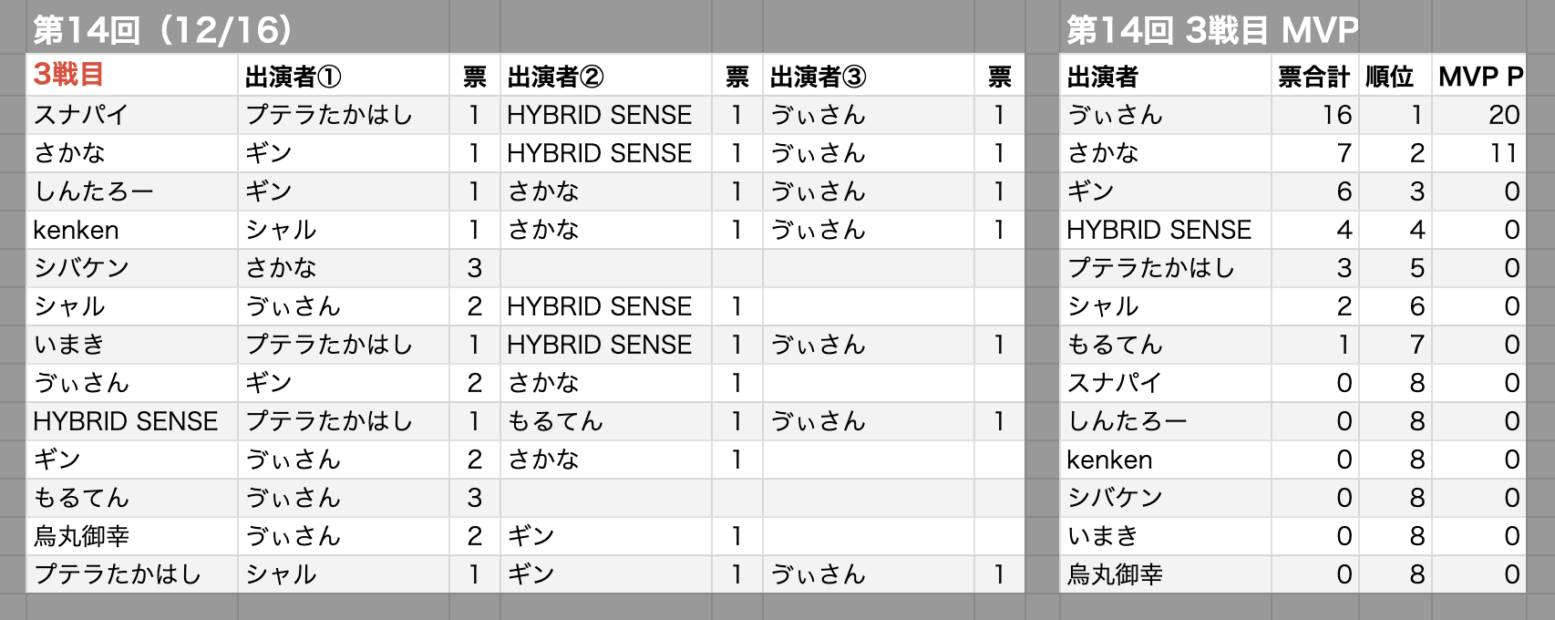Click the vote total 16 cell

1336,115
